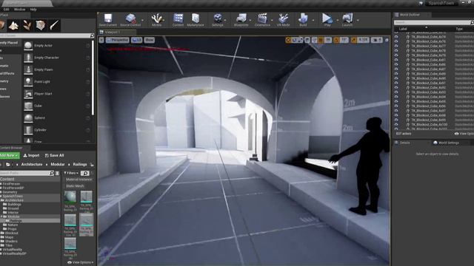This screenshot has height=266, width=474.
Task: Click the Blueprints toolbar icon
Action: (x=241, y=18)
